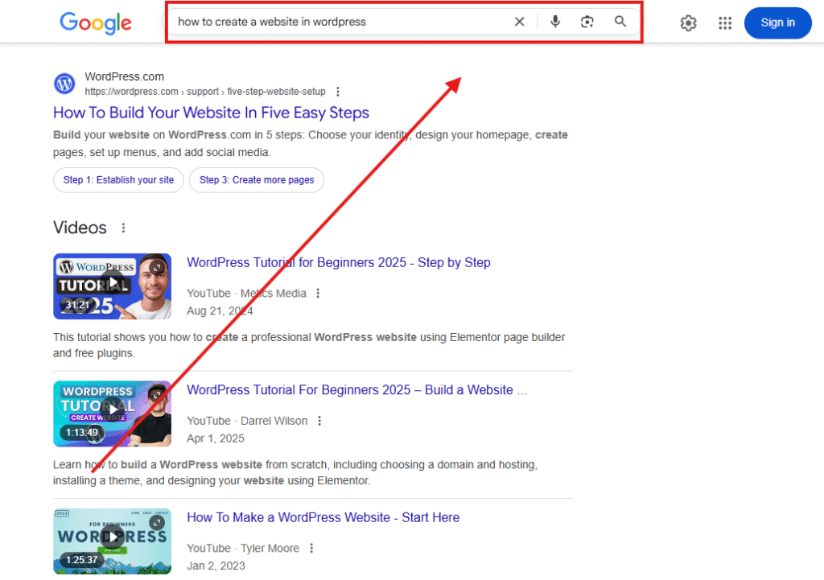The height and width of the screenshot is (580, 824).
Task: Open How To Build Your Website link
Action: coord(212,113)
